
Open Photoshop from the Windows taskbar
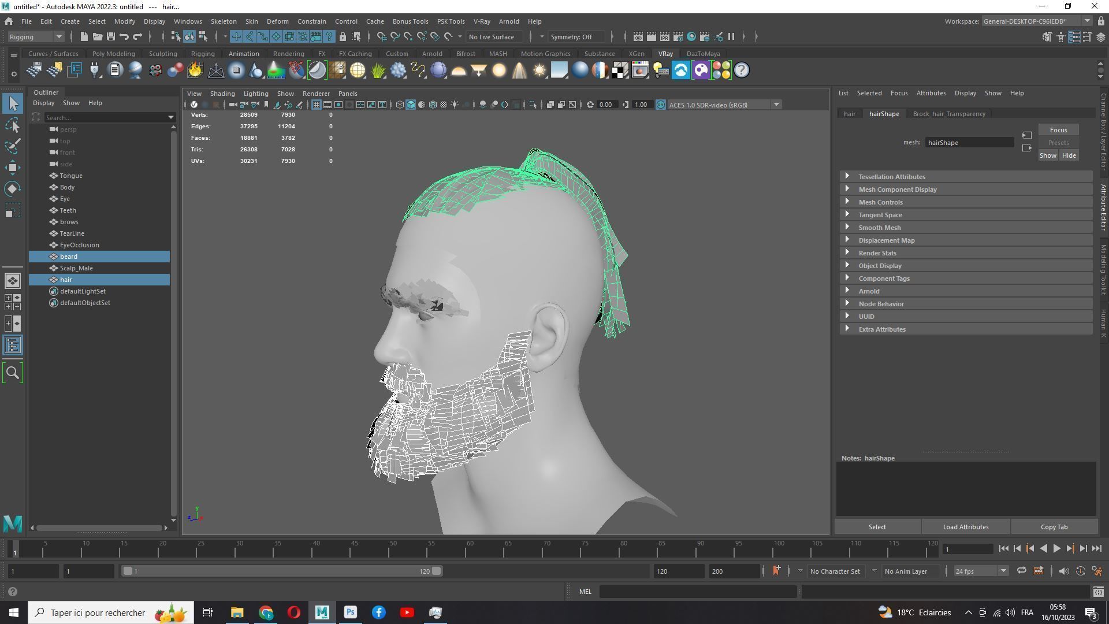tap(351, 612)
